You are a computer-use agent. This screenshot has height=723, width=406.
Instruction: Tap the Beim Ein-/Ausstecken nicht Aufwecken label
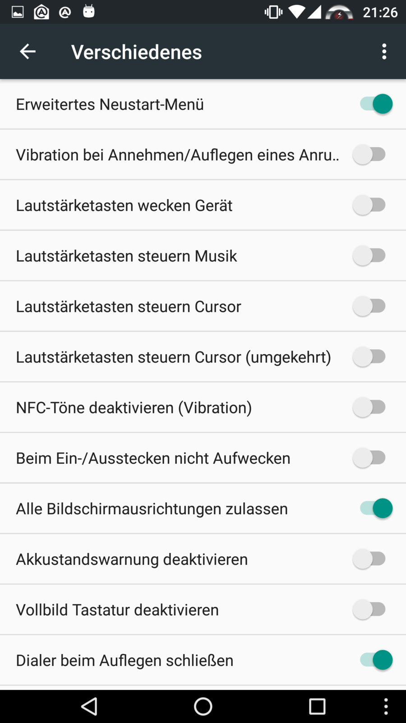(x=153, y=458)
